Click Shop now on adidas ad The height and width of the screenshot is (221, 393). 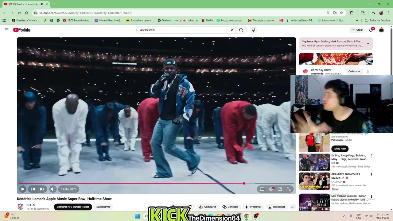tap(340, 149)
